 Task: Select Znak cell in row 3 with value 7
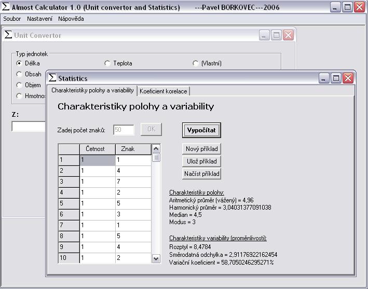133,182
